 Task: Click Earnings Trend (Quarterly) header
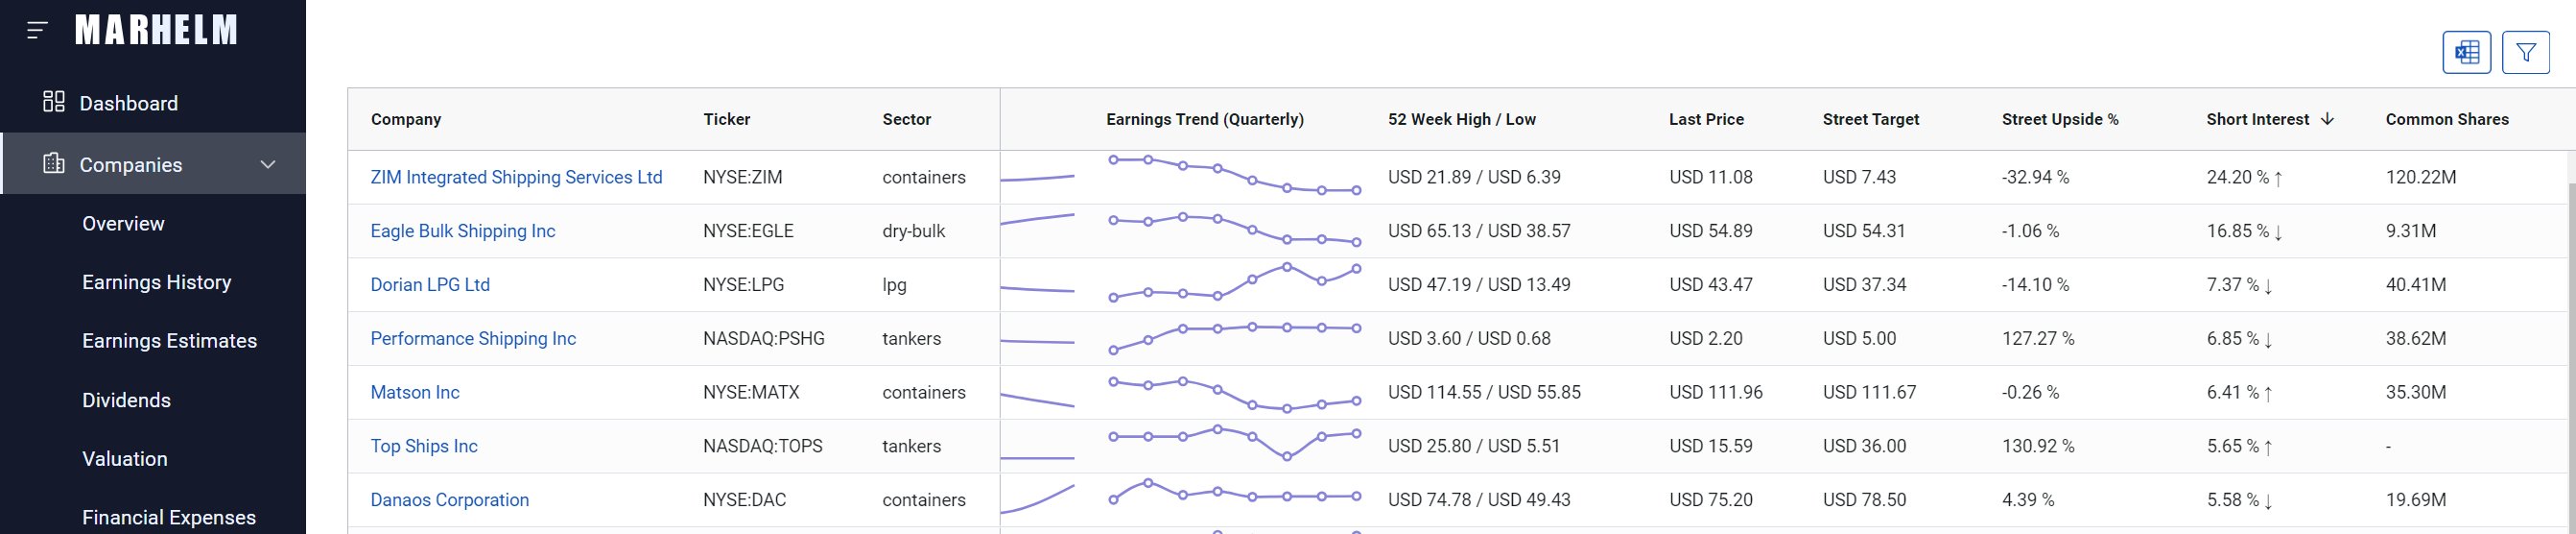(1205, 119)
